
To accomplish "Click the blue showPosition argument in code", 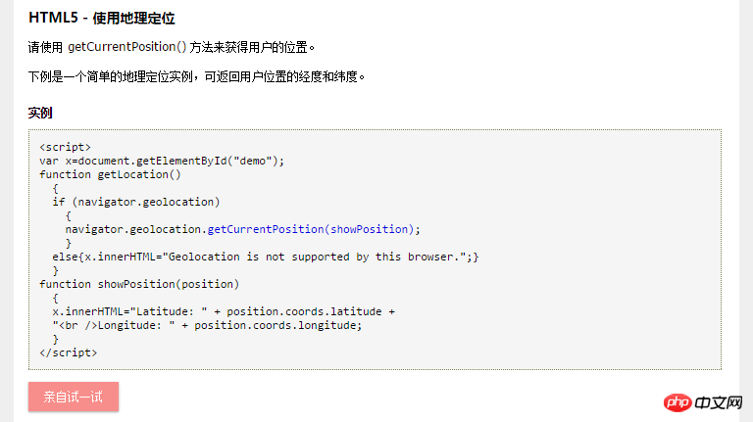I will coord(369,229).
